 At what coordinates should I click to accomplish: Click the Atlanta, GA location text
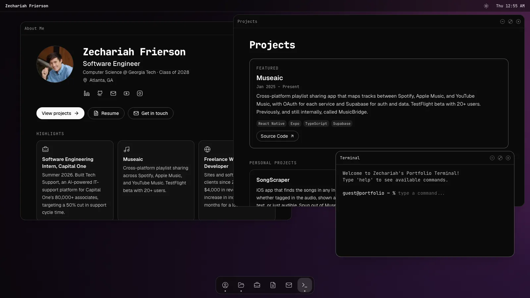click(101, 80)
